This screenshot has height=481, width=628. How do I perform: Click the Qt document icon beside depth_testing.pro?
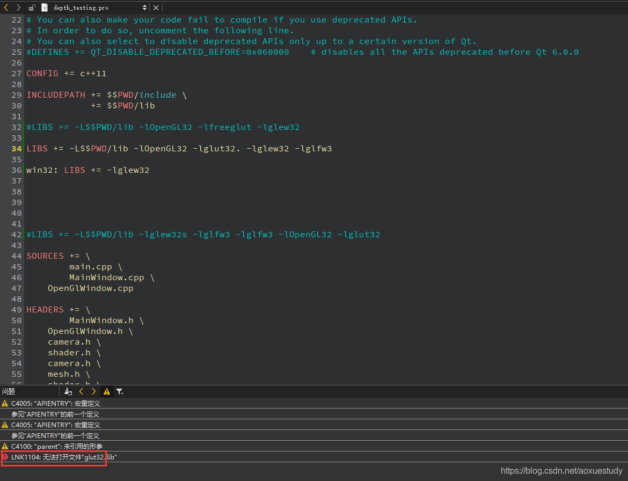point(45,8)
